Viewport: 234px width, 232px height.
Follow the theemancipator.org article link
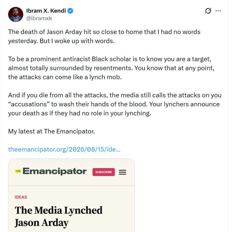point(64,149)
